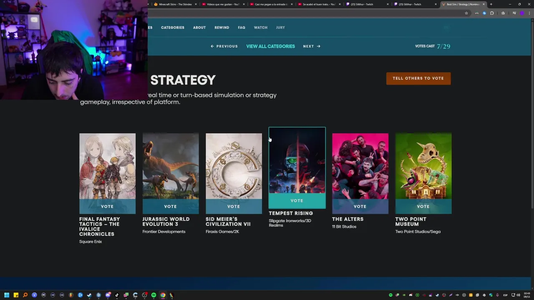Vote for Sid Meier's Civilization VII
The height and width of the screenshot is (300, 534).
click(x=234, y=206)
